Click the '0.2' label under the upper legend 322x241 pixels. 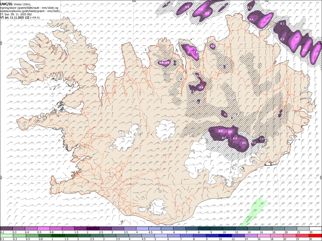(x=2, y=232)
